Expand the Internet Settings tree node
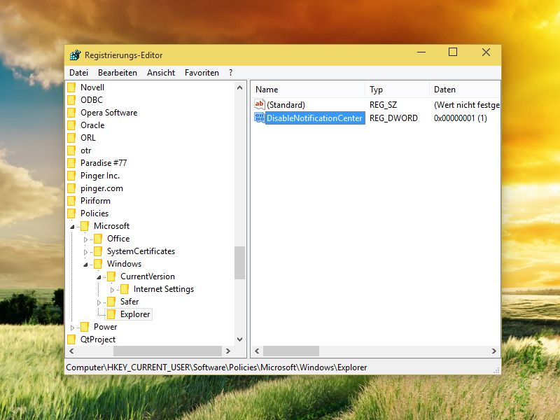Screen dimensions: 560x420 point(112,290)
